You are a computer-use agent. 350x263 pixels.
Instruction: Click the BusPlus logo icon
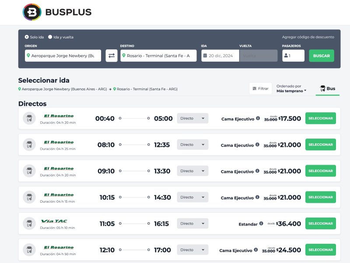pos(31,12)
